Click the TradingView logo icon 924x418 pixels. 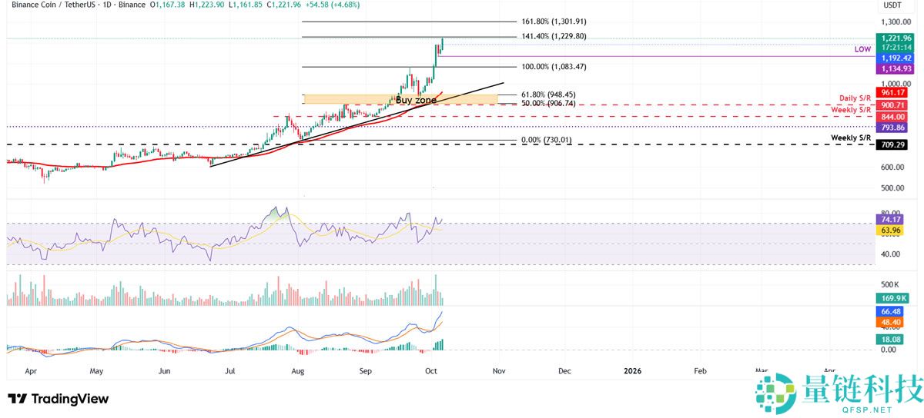(x=18, y=399)
